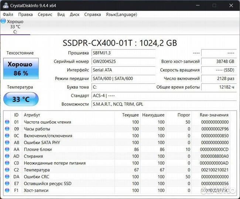Click raw value 000000000850 for Включения/отключения

215,136
